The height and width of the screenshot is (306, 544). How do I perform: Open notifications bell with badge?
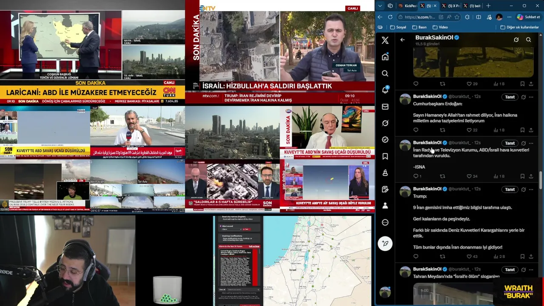point(385,90)
